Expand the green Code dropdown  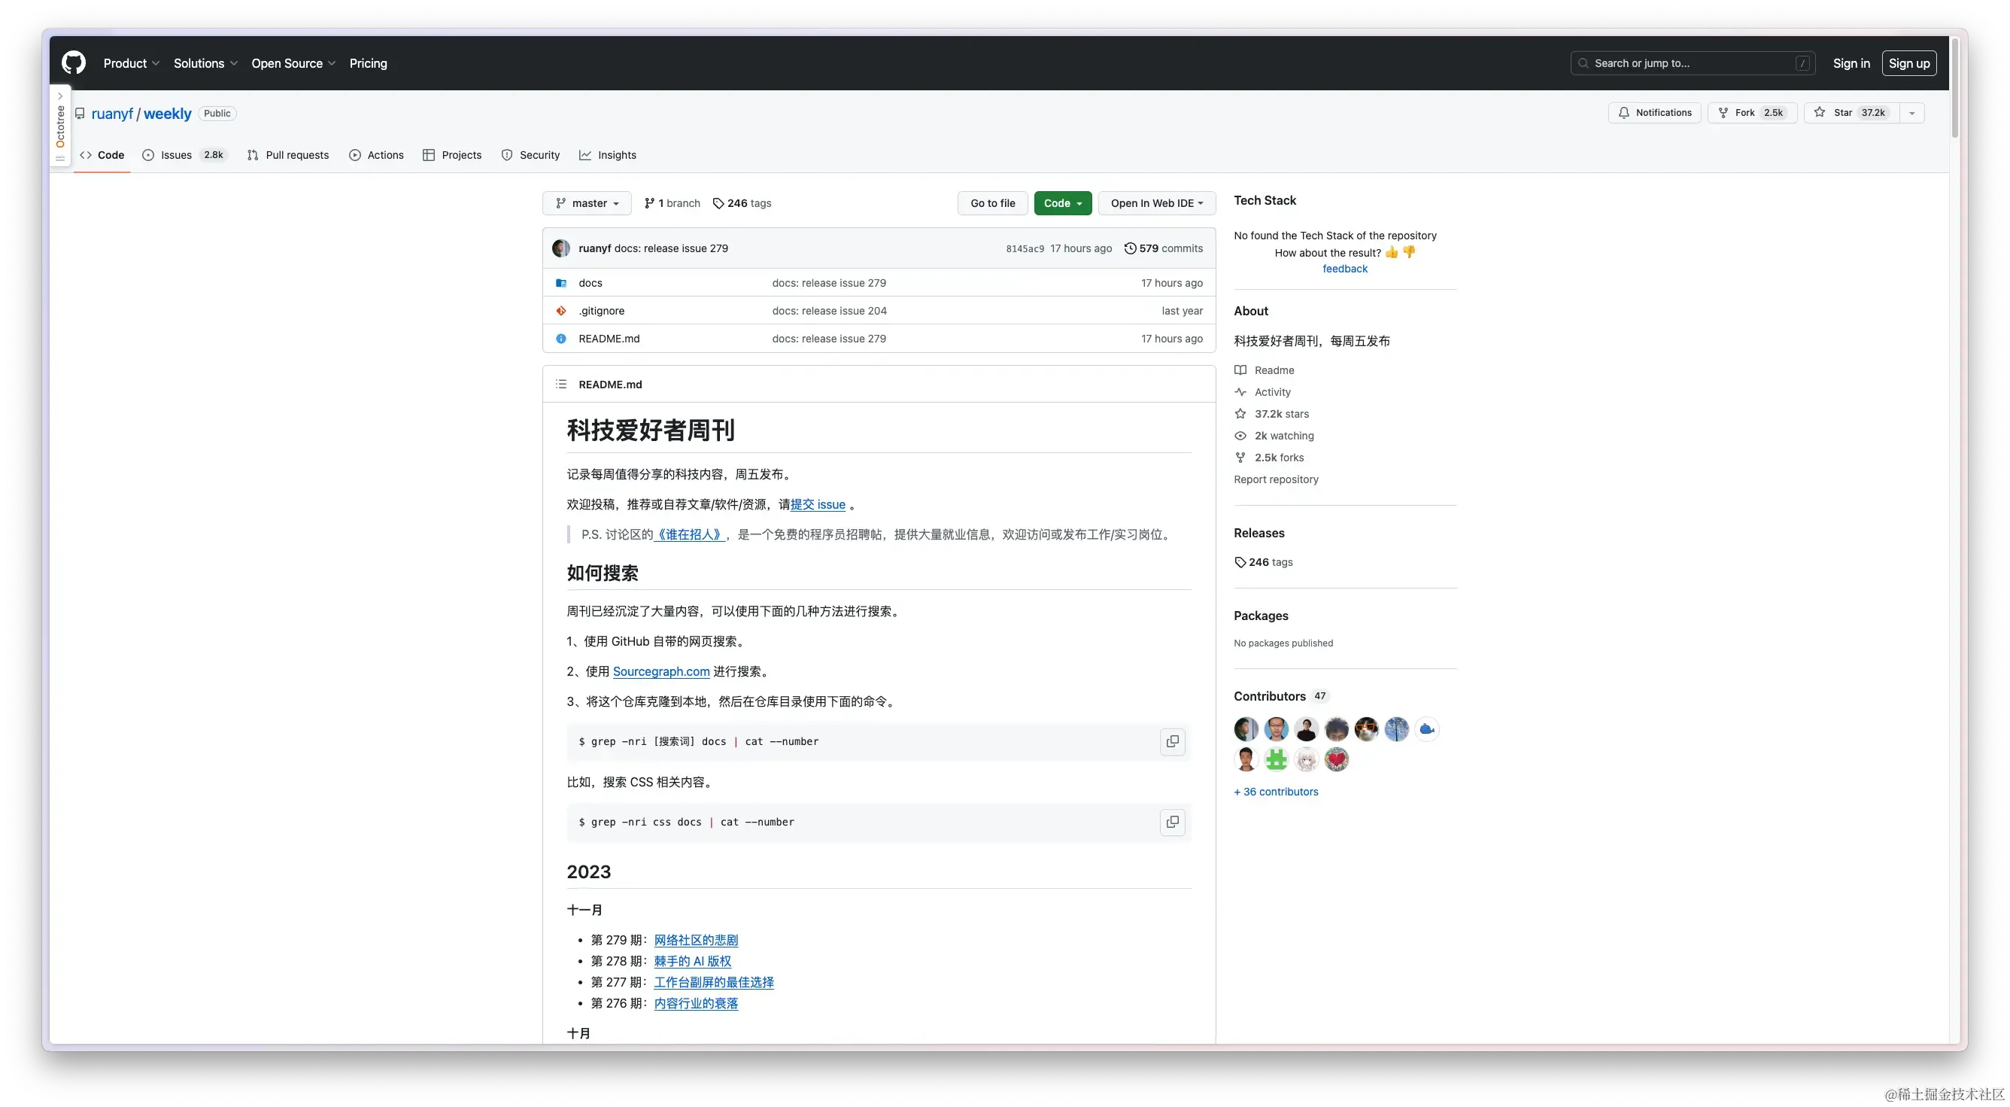[x=1062, y=203]
